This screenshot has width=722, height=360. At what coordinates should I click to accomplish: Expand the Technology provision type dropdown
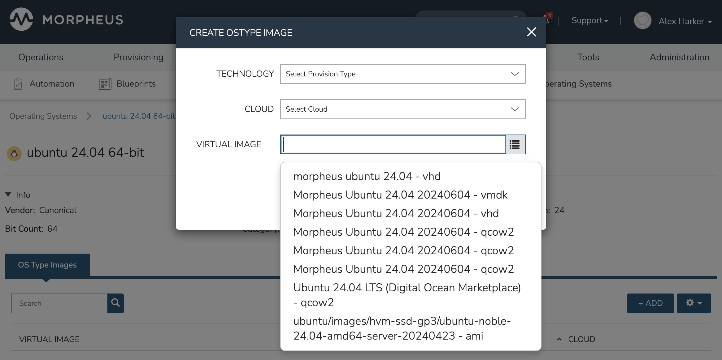click(402, 74)
